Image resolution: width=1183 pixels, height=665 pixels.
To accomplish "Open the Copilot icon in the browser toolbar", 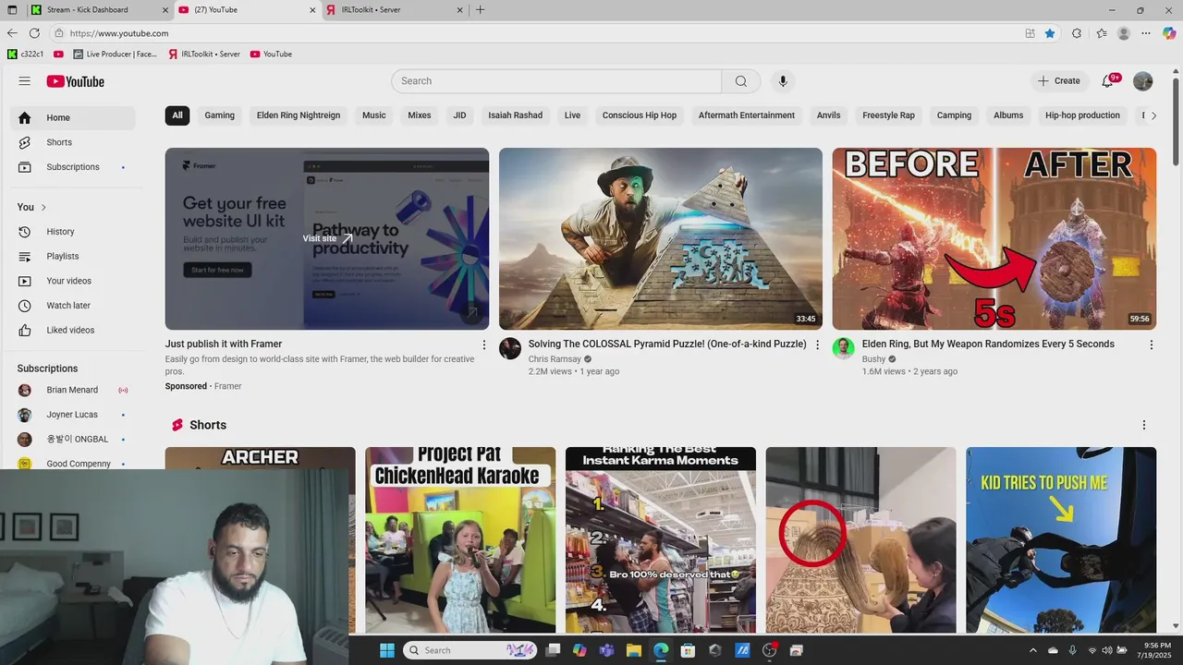I will (1169, 33).
